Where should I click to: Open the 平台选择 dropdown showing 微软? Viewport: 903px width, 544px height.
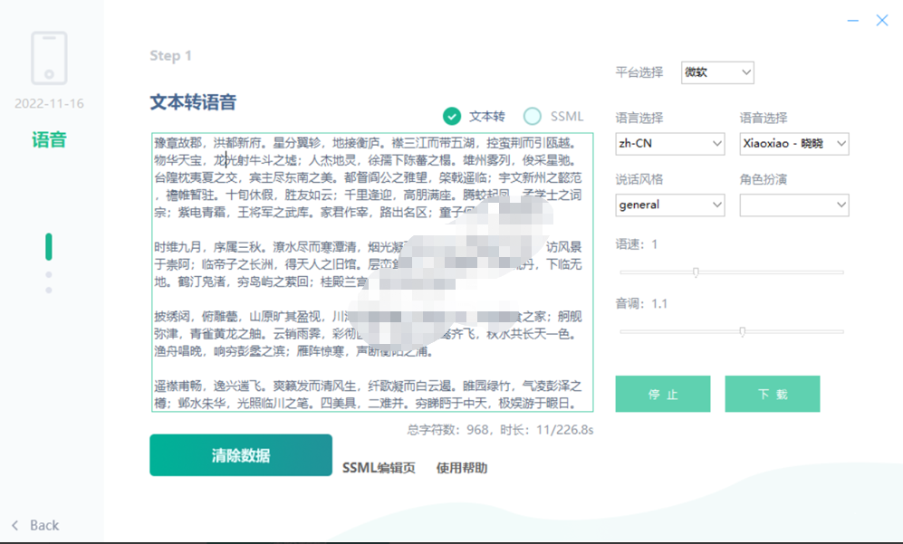(x=717, y=72)
